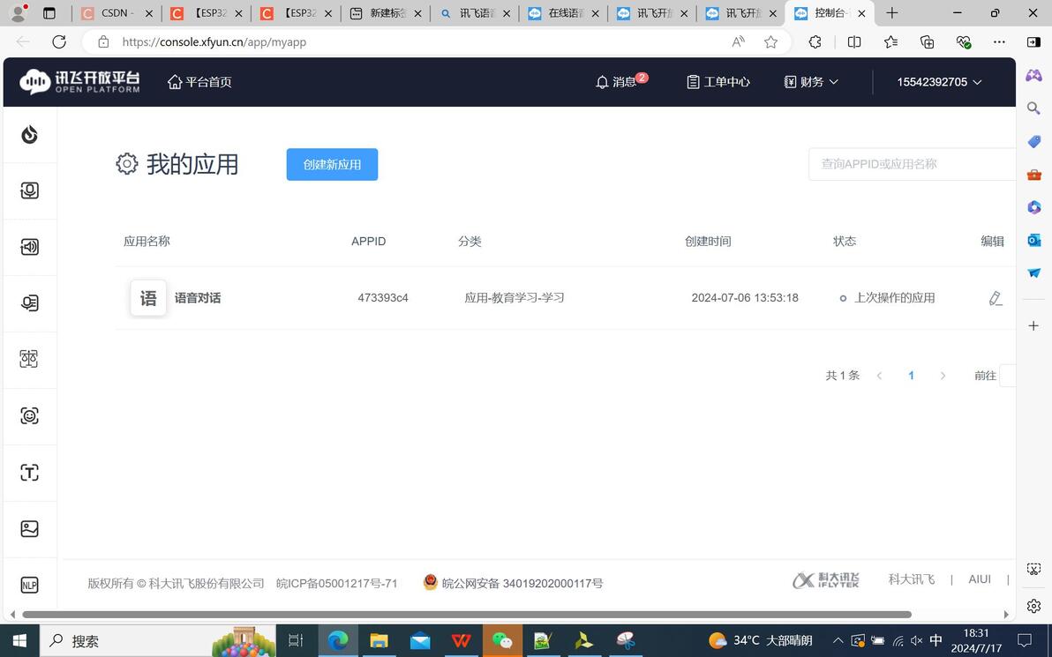Viewport: 1052px width, 657px height.
Task: Open browser favorites list icon
Action: coord(891,42)
